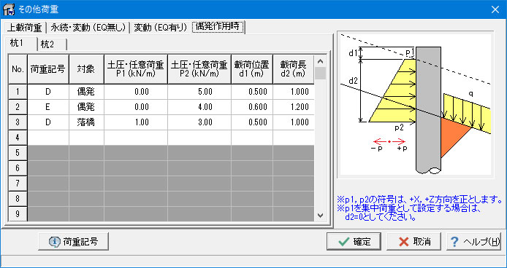
Task: Click the scrollbar down arrow in the table
Action: [x=321, y=215]
